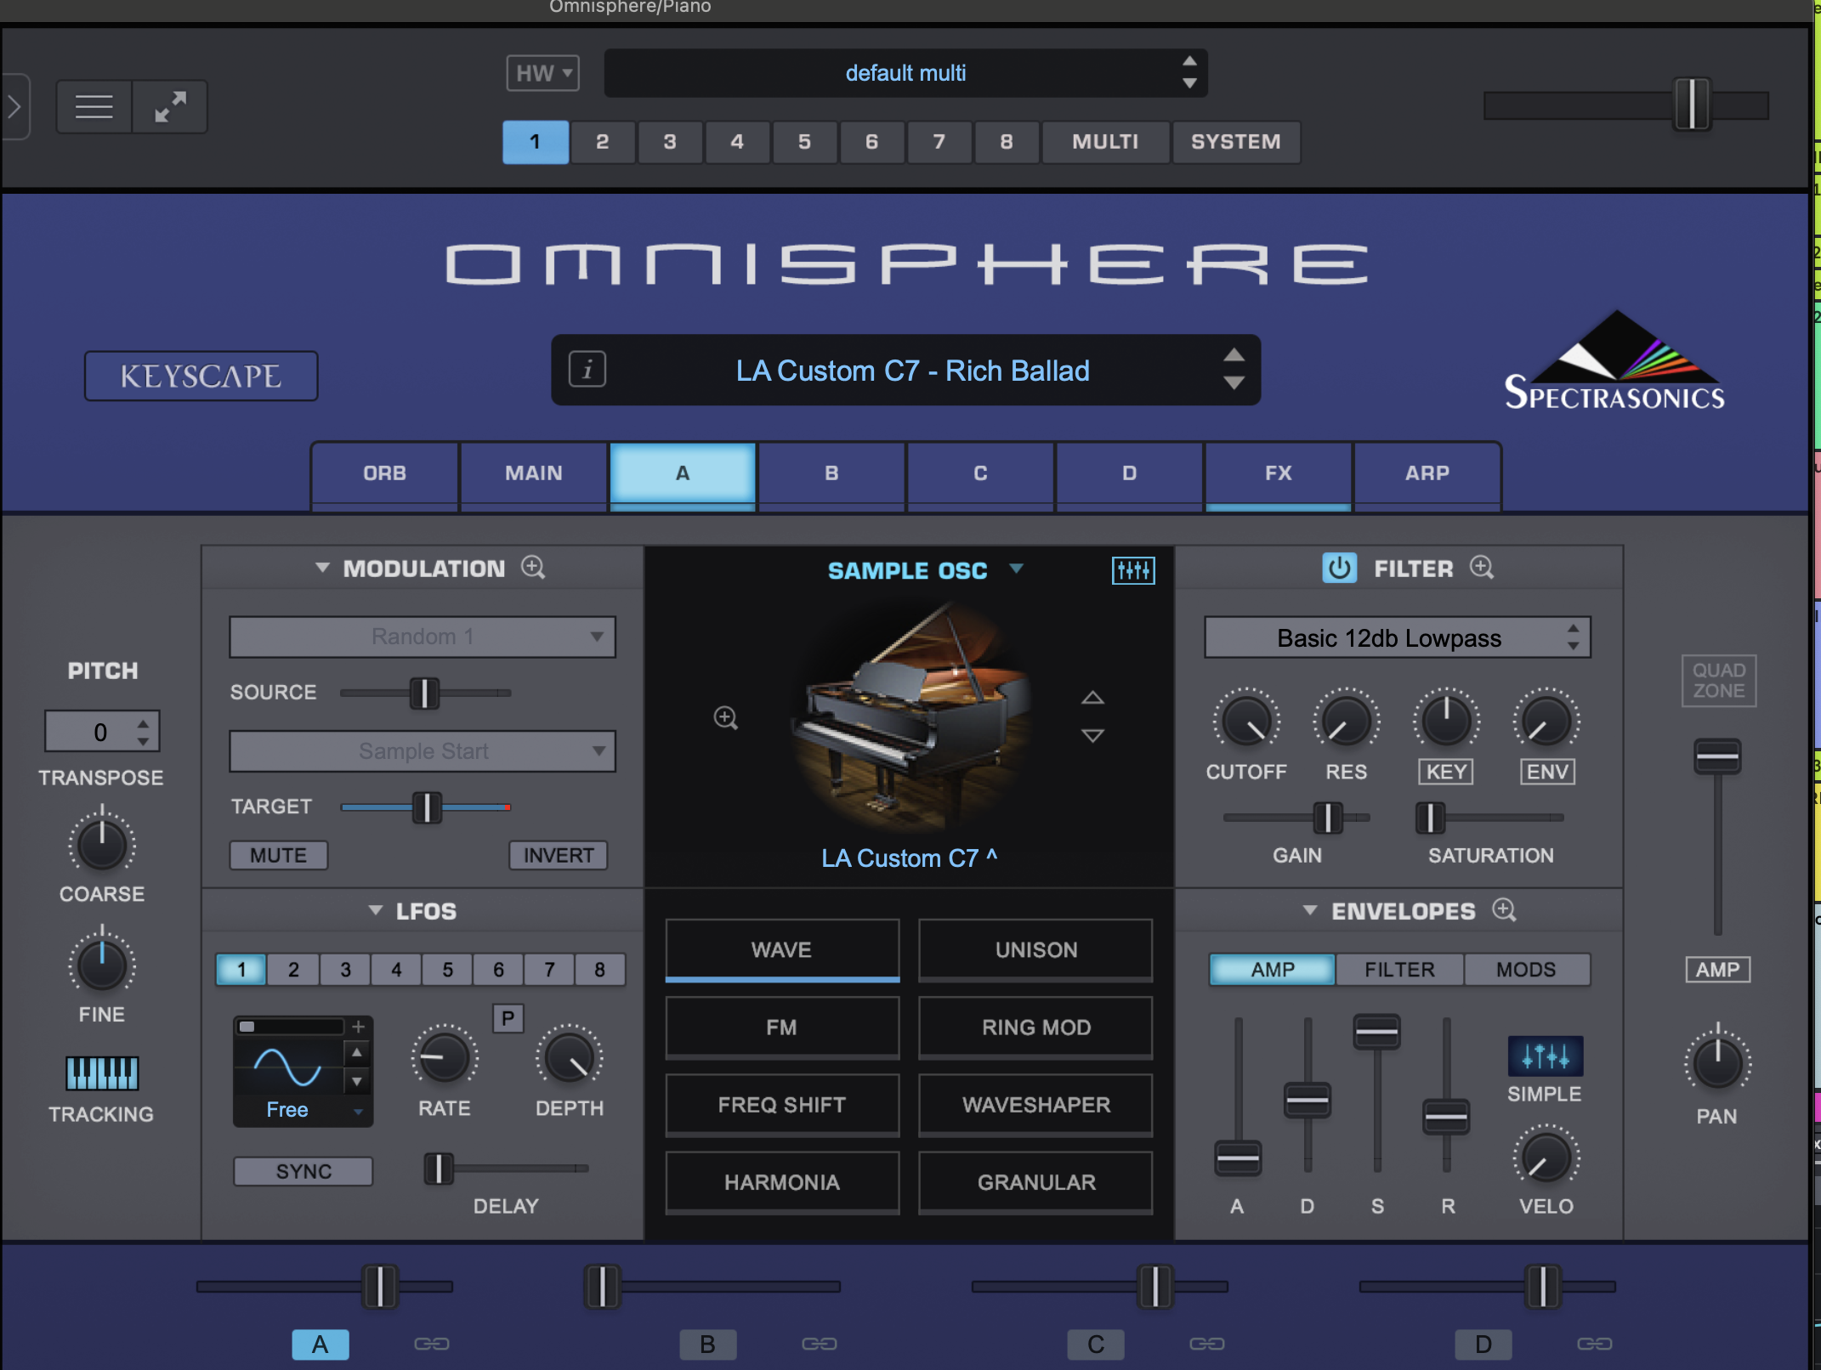This screenshot has width=1821, height=1370.
Task: Click the link icon next to layer C
Action: pos(1207,1344)
